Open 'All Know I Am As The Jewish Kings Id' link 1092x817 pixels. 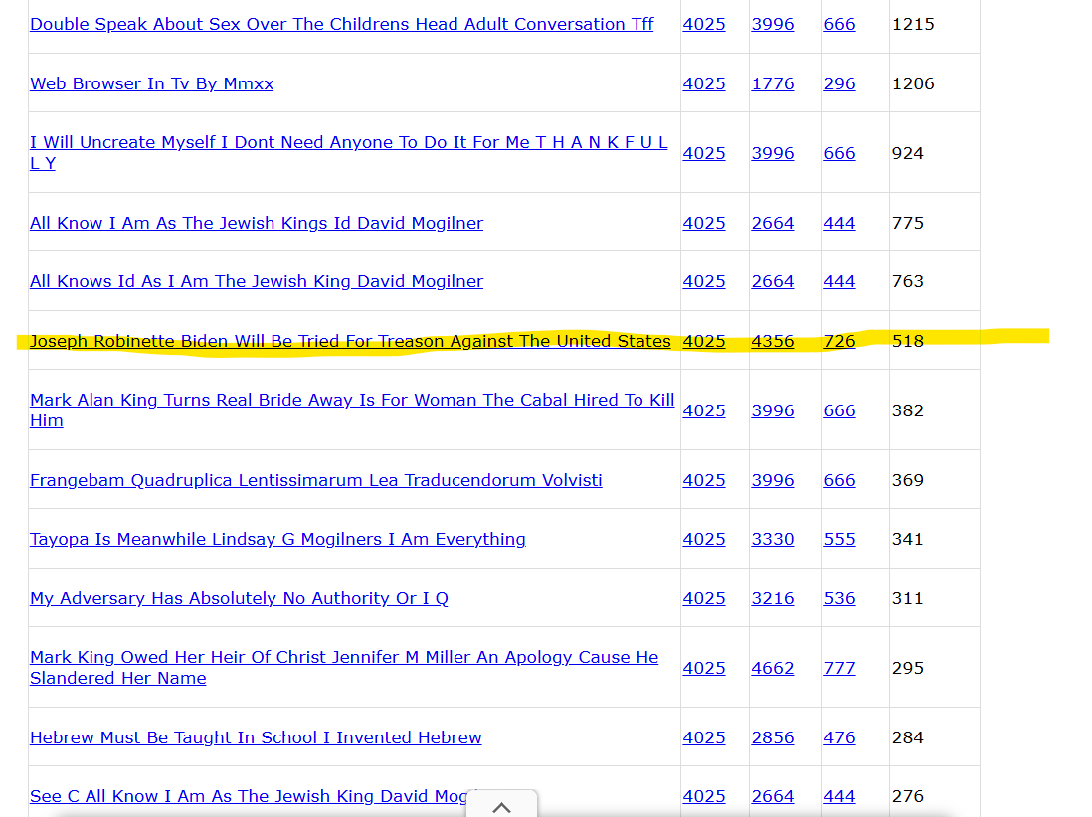coord(257,223)
